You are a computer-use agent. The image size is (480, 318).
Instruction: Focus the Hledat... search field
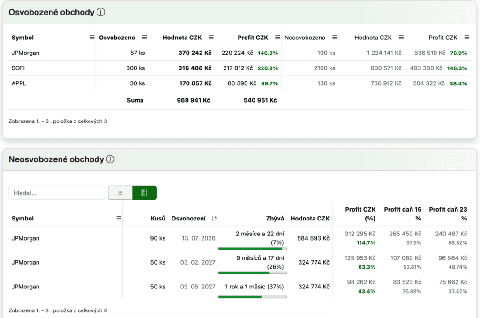[57, 193]
